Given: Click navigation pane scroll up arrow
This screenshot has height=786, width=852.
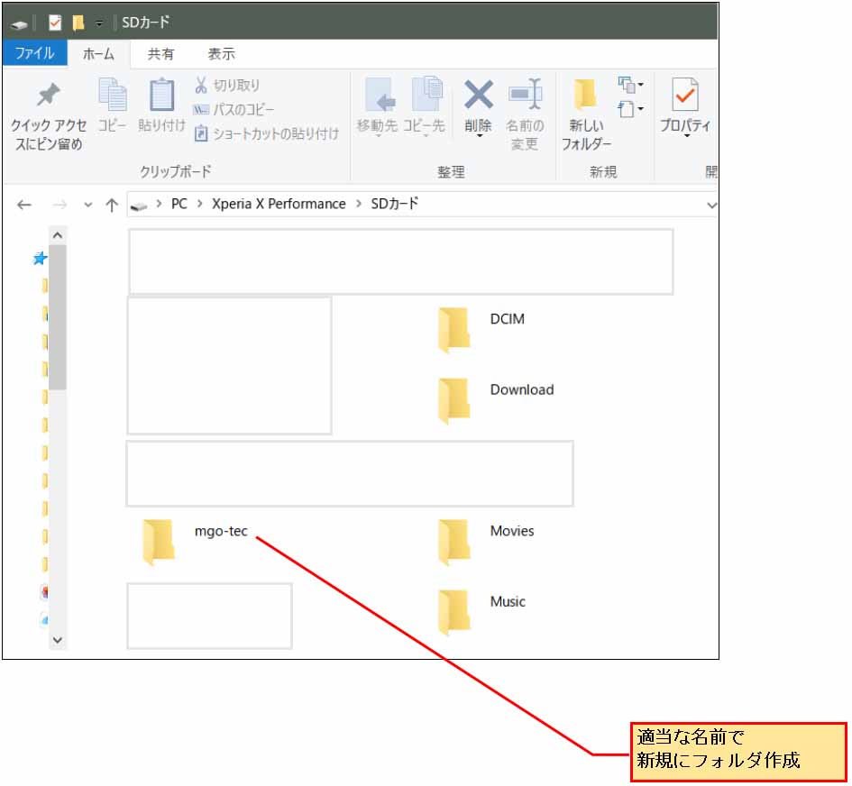Looking at the screenshot, I should pos(58,236).
